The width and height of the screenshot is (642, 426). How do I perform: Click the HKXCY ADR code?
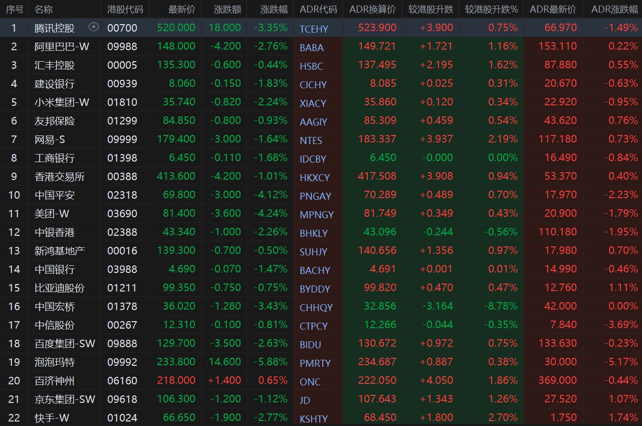315,178
